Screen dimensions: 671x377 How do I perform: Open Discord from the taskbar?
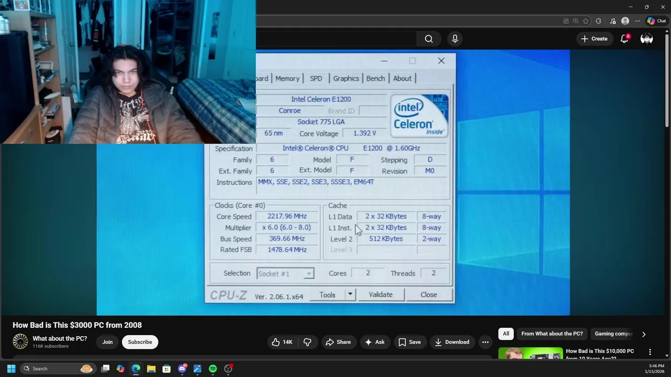coord(182,369)
